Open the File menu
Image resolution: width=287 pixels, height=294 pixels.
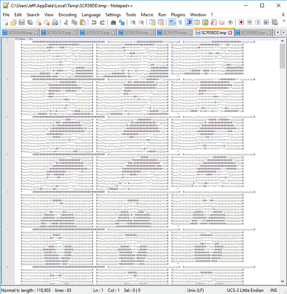pos(6,15)
